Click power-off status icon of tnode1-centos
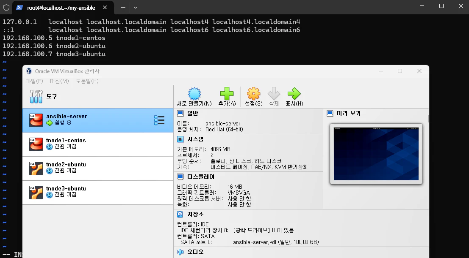469x258 pixels. [49, 147]
